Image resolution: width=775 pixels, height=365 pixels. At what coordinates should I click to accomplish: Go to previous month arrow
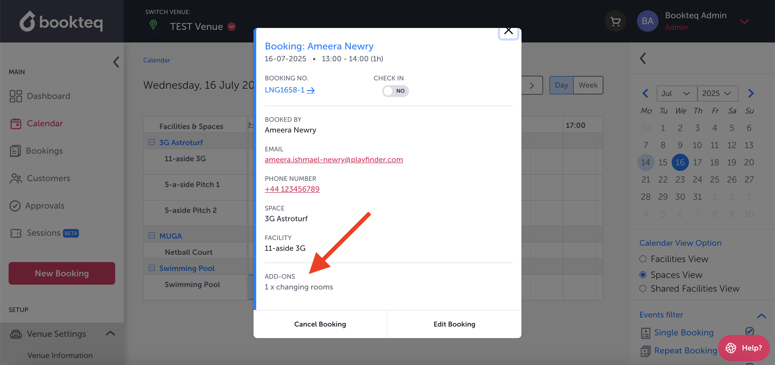coord(645,94)
